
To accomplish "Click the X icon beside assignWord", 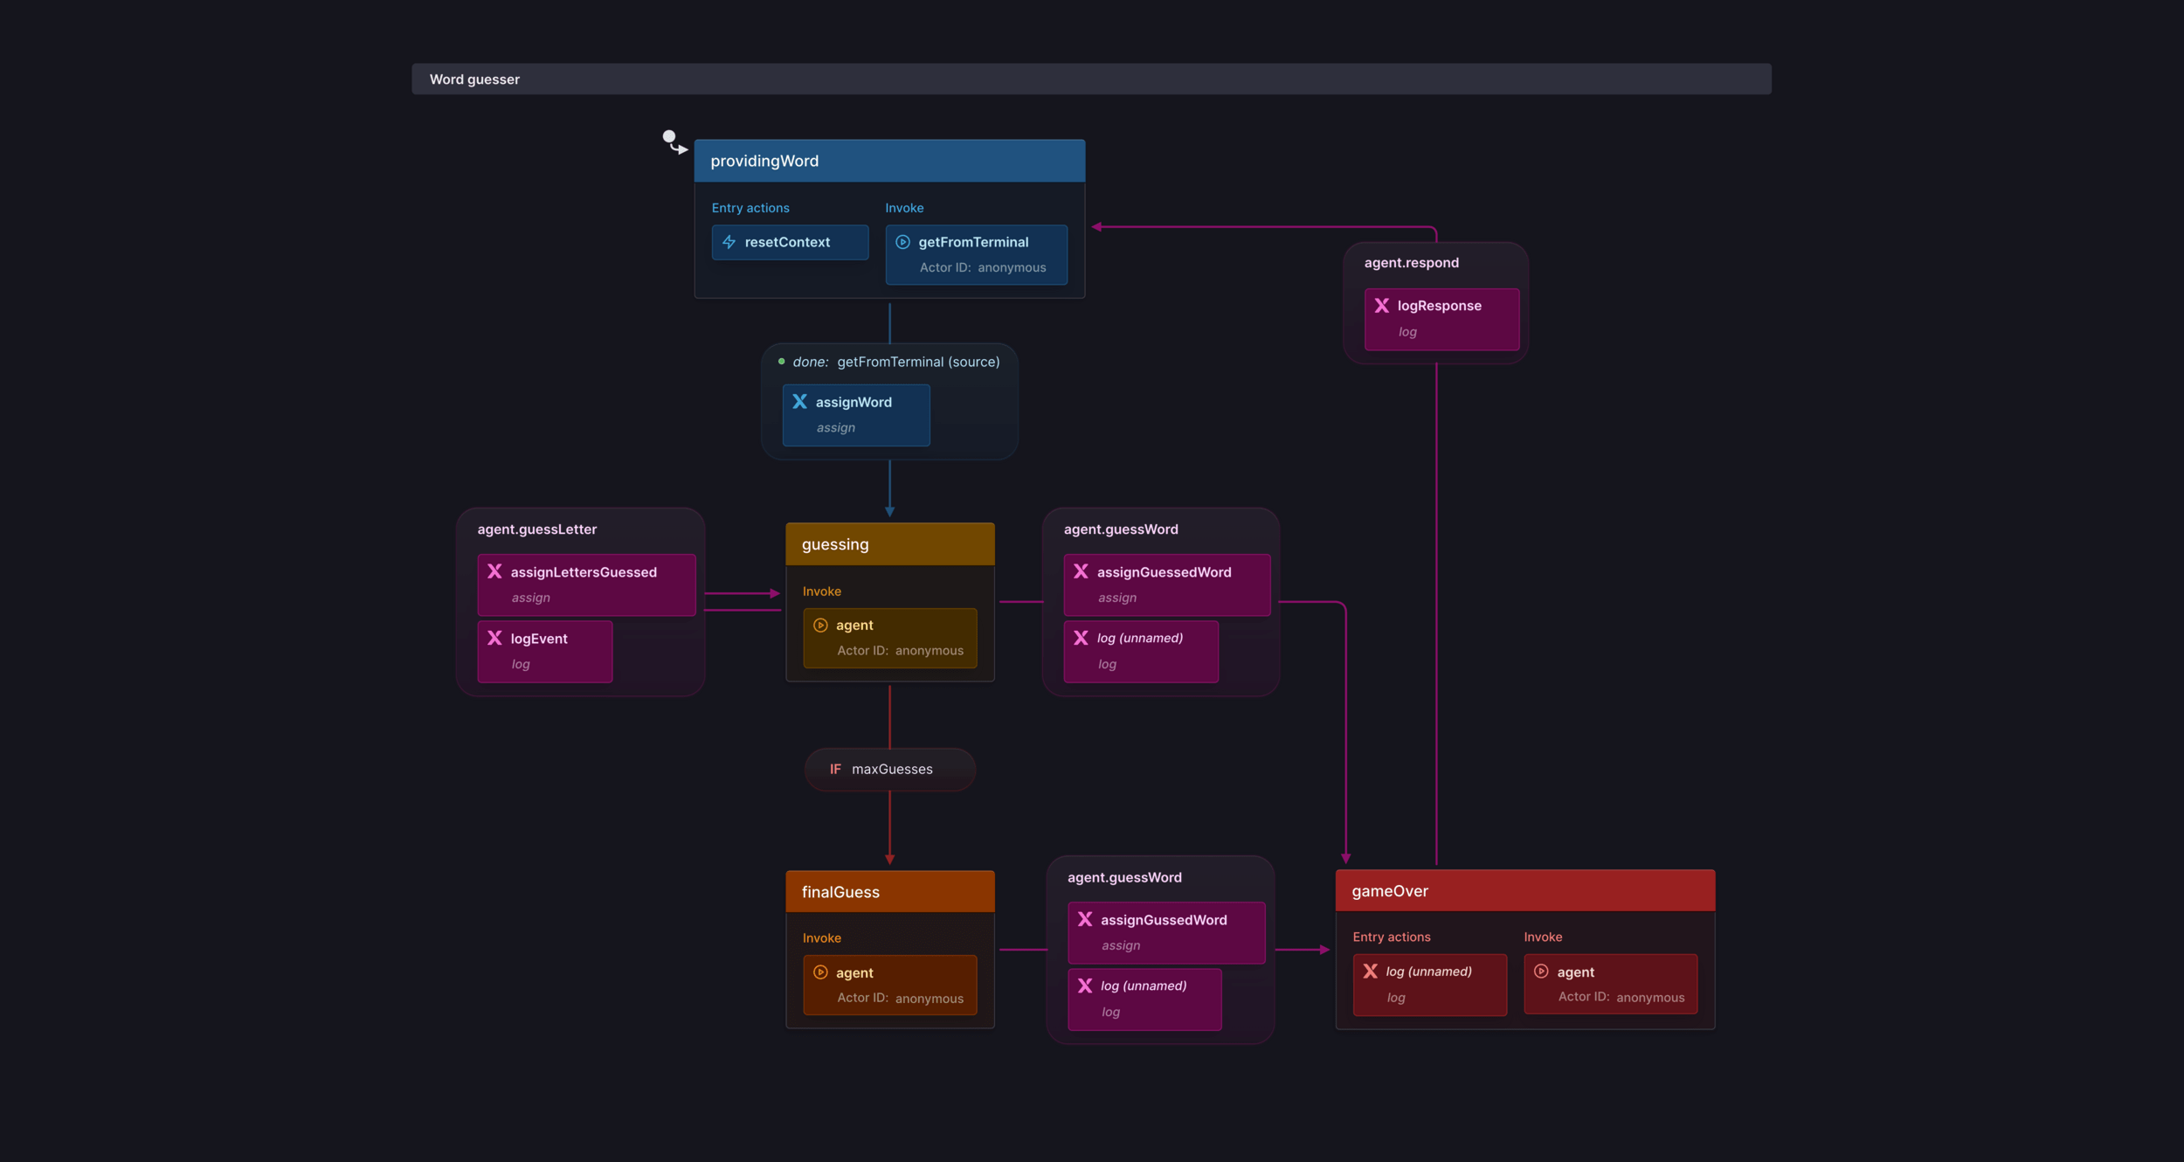I will [x=799, y=402].
